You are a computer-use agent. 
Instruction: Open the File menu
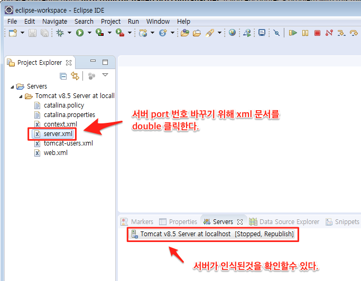[x=12, y=21]
